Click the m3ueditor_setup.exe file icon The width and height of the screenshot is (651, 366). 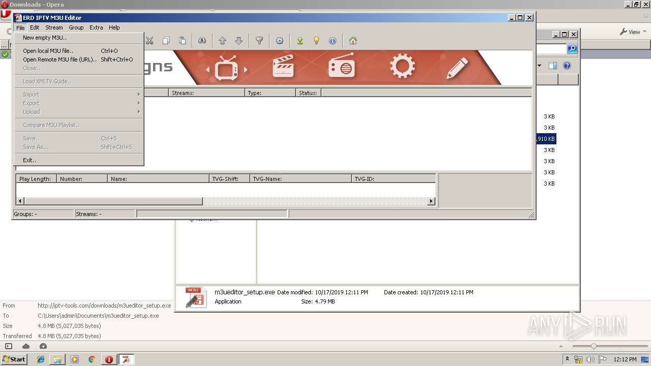(196, 297)
